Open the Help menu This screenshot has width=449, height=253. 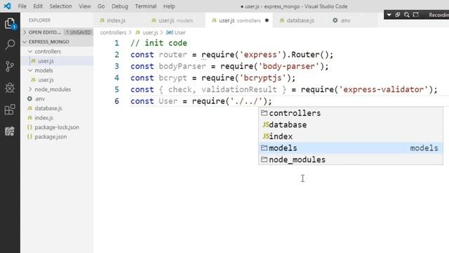click(x=169, y=6)
